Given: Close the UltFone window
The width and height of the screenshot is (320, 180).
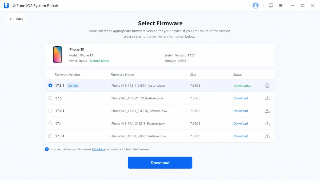Looking at the screenshot, I should (x=313, y=6).
